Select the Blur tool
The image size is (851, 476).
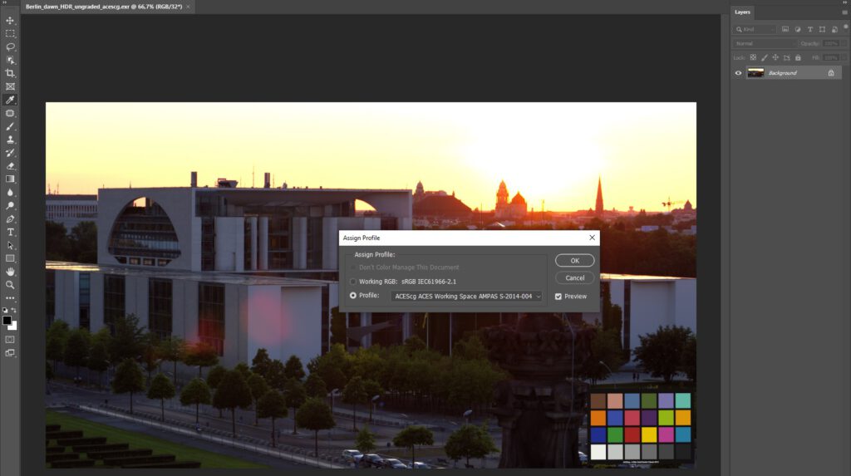coord(10,193)
